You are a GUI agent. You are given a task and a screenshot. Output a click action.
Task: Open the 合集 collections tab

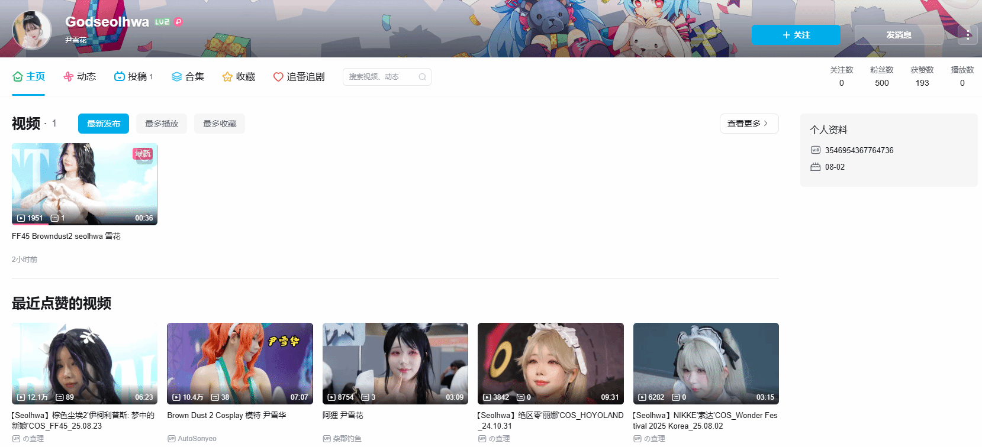(x=188, y=77)
